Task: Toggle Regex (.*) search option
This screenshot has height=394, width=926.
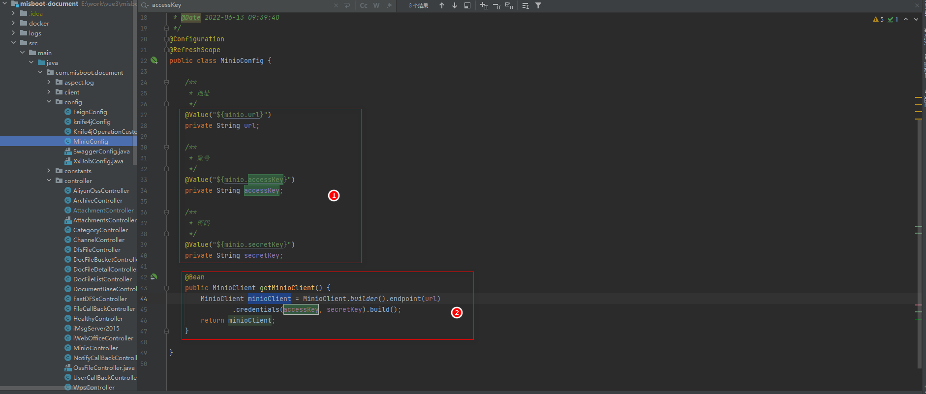Action: click(x=389, y=5)
